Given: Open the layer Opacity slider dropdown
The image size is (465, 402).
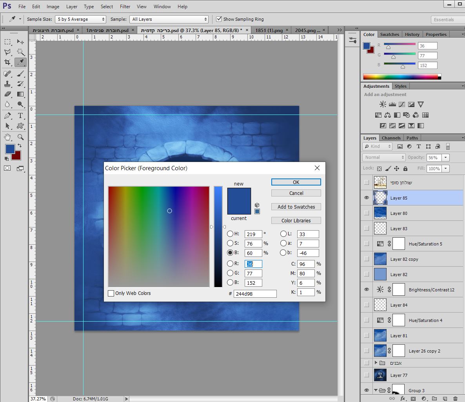Looking at the screenshot, I should coord(445,158).
